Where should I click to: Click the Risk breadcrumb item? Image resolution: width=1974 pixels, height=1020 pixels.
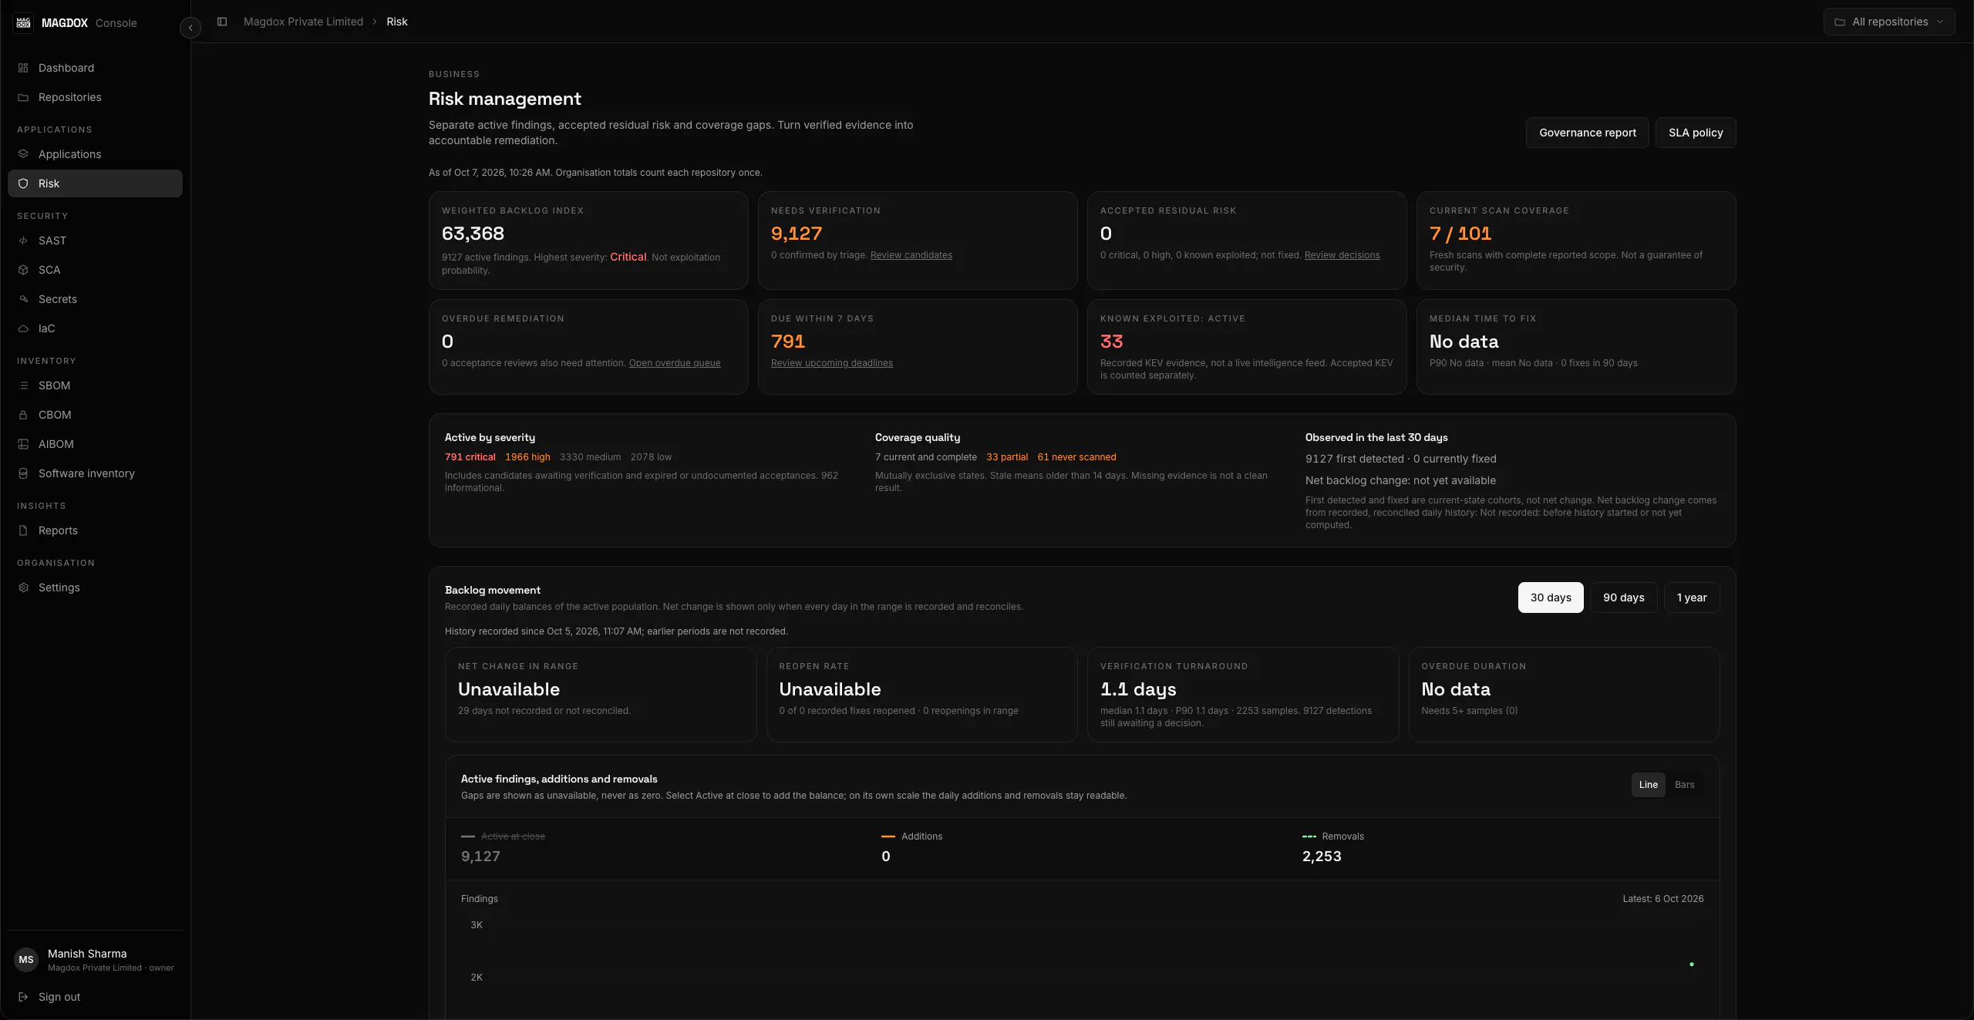397,22
